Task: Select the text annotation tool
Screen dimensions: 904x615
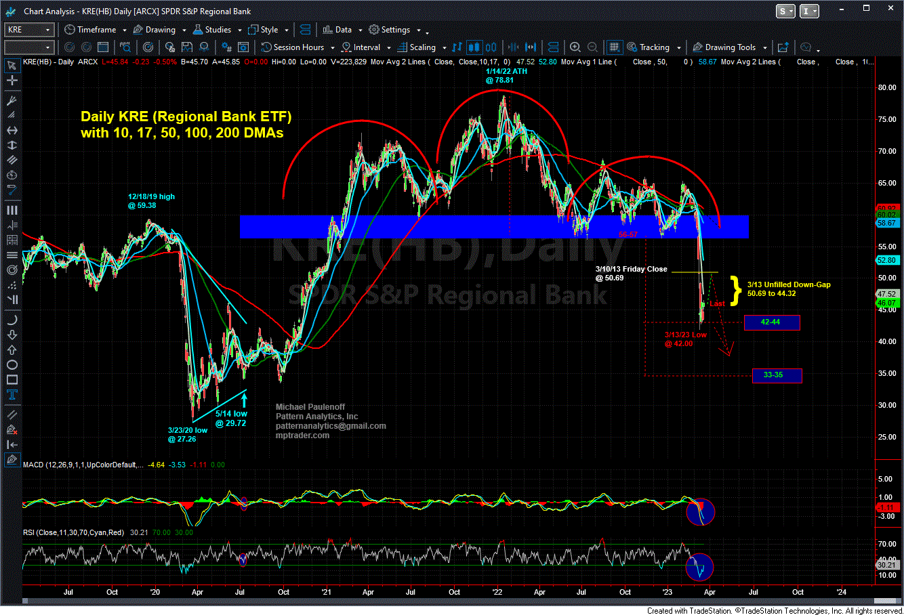Action: [x=12, y=395]
